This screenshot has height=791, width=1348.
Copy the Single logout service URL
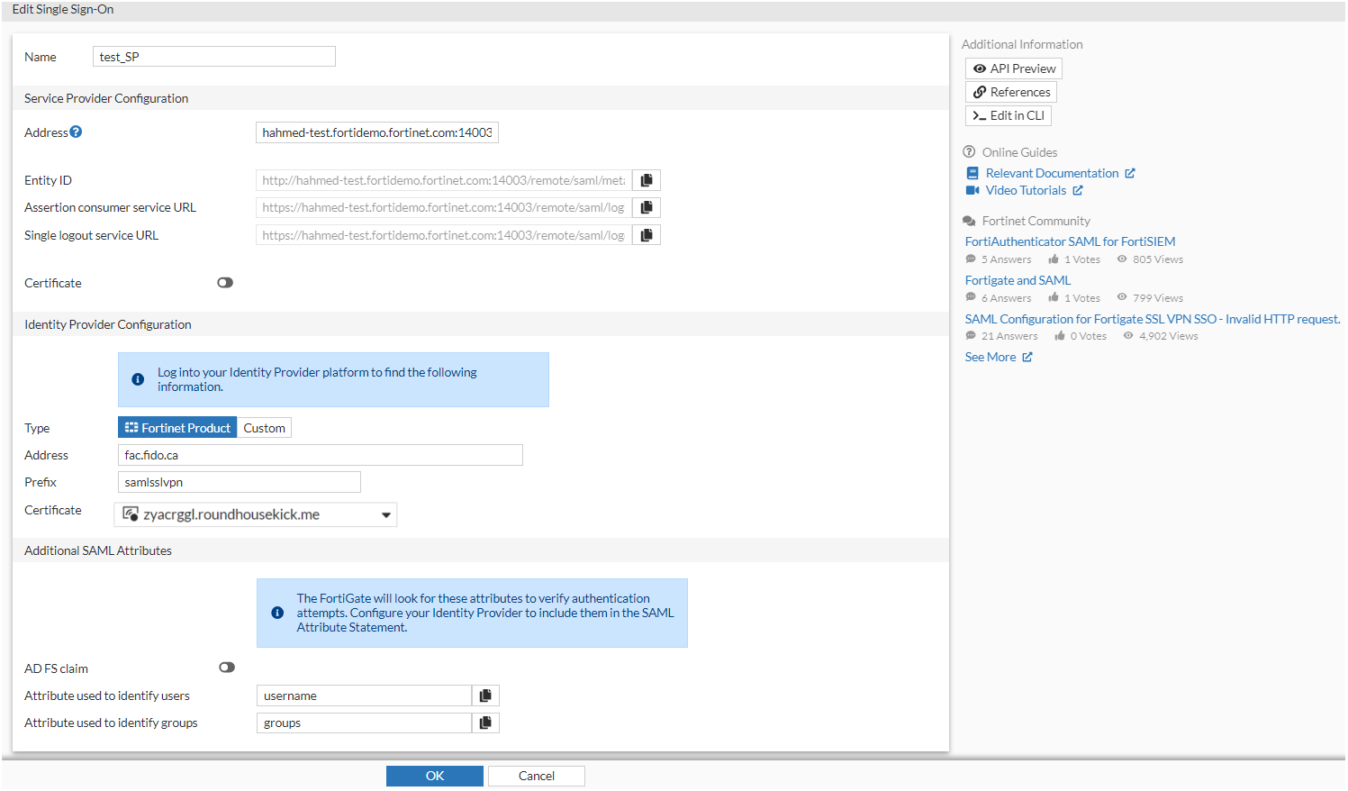(646, 234)
